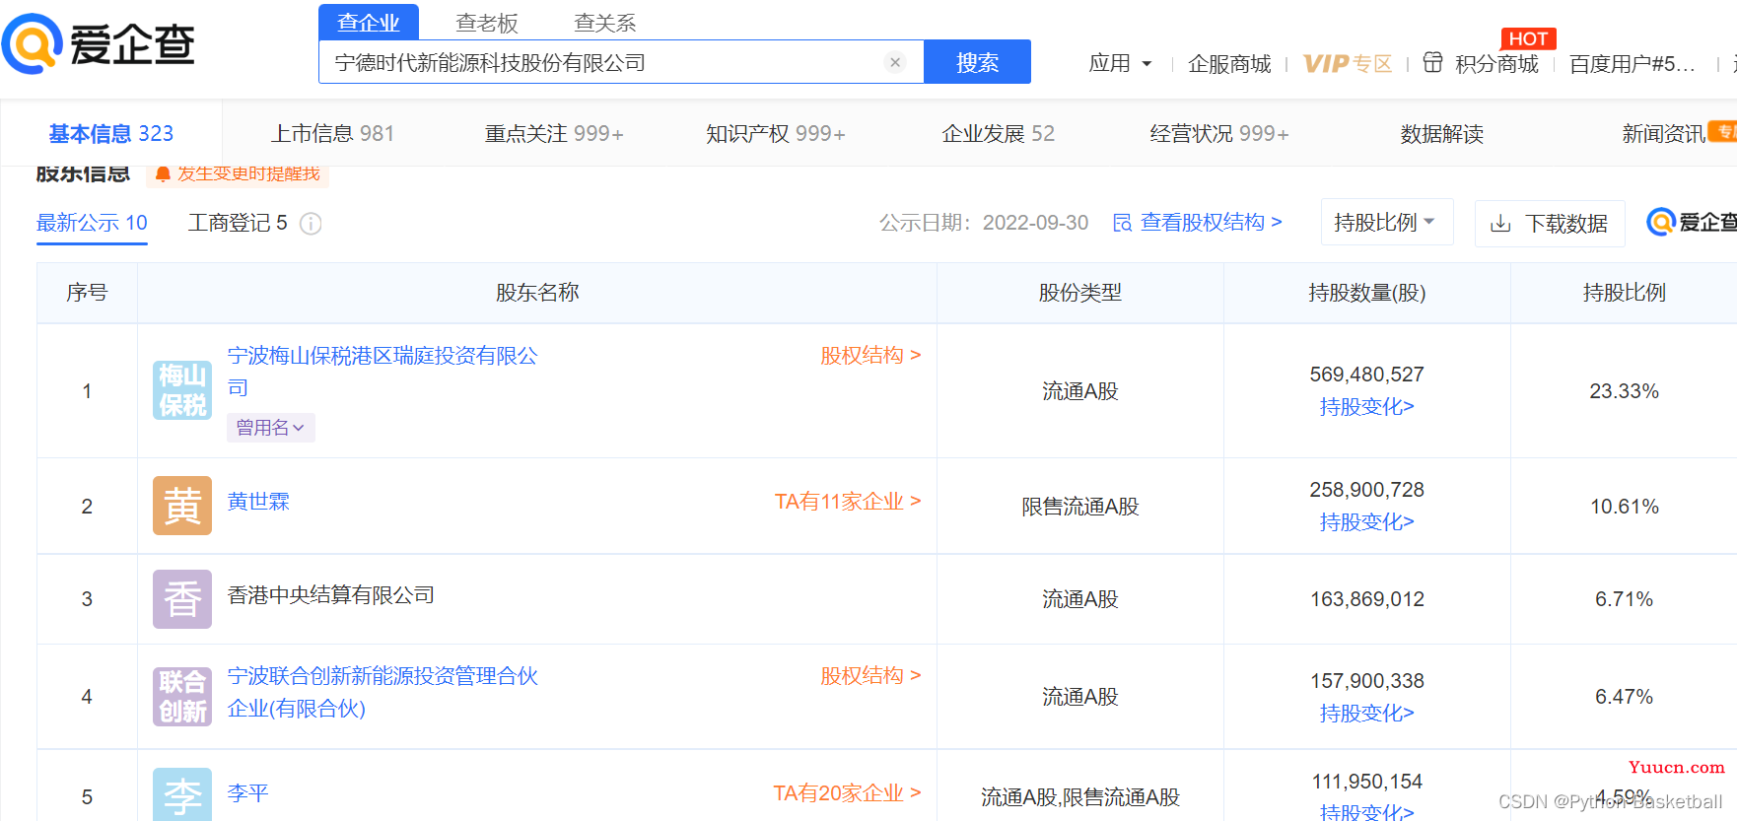Click the 持股数量(股) column header
The image size is (1737, 821).
1366,293
